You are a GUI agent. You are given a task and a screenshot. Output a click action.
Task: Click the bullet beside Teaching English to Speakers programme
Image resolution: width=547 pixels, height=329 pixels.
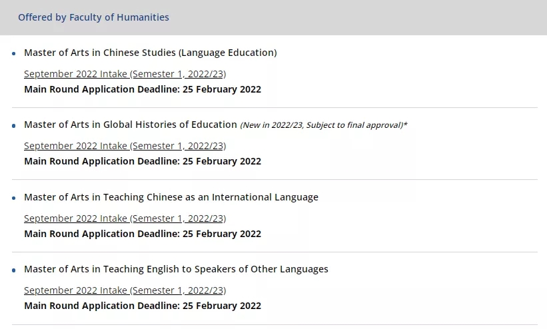pyautogui.click(x=13, y=270)
